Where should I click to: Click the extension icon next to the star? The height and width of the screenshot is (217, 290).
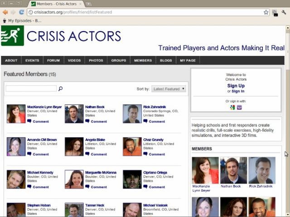[275, 13]
